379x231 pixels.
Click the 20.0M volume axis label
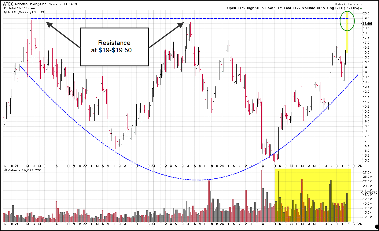368,186
